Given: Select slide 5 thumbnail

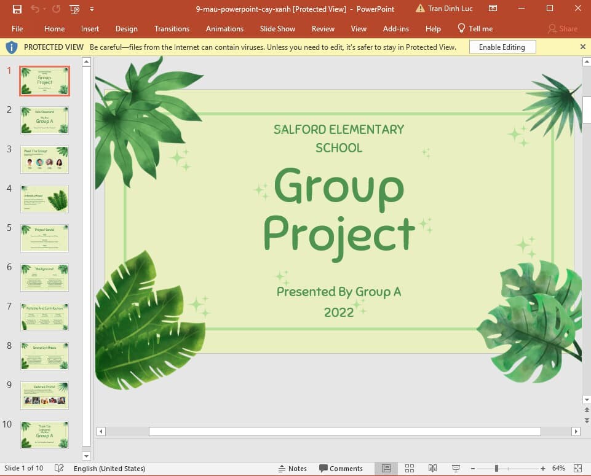Looking at the screenshot, I should click(44, 238).
